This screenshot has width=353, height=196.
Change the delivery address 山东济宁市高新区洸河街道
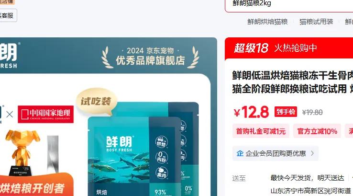(x=311, y=191)
